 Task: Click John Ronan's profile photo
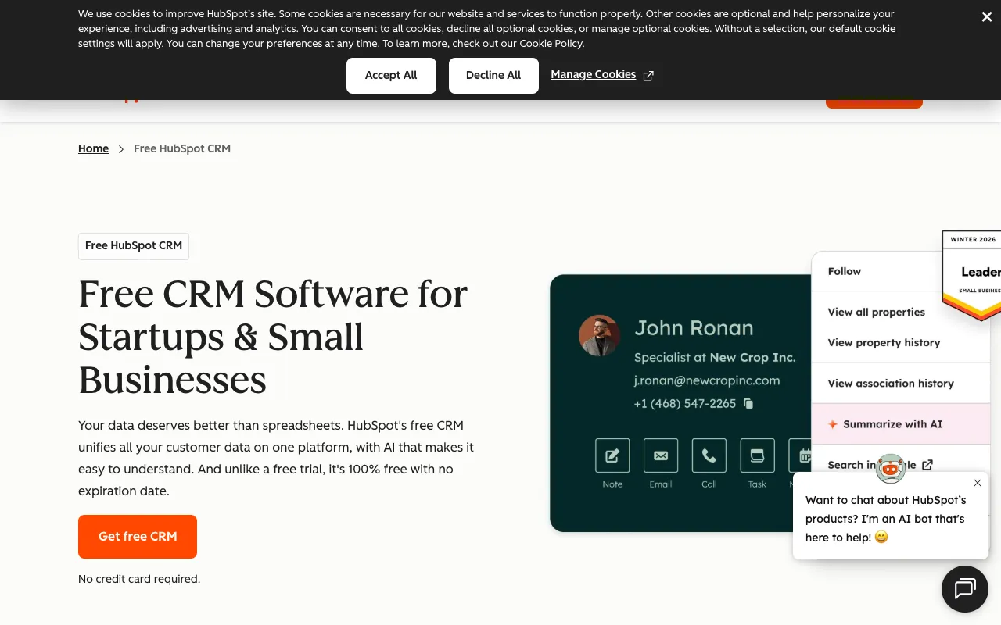click(x=599, y=335)
